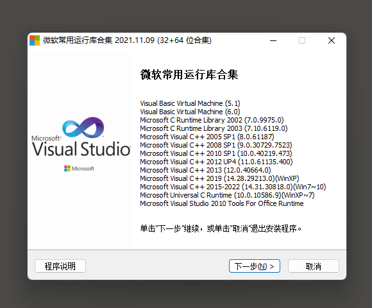Viewport: 372px width, 308px height.
Task: Select Visual Basic Virtual Machine (5.1) line
Action: 190,103
